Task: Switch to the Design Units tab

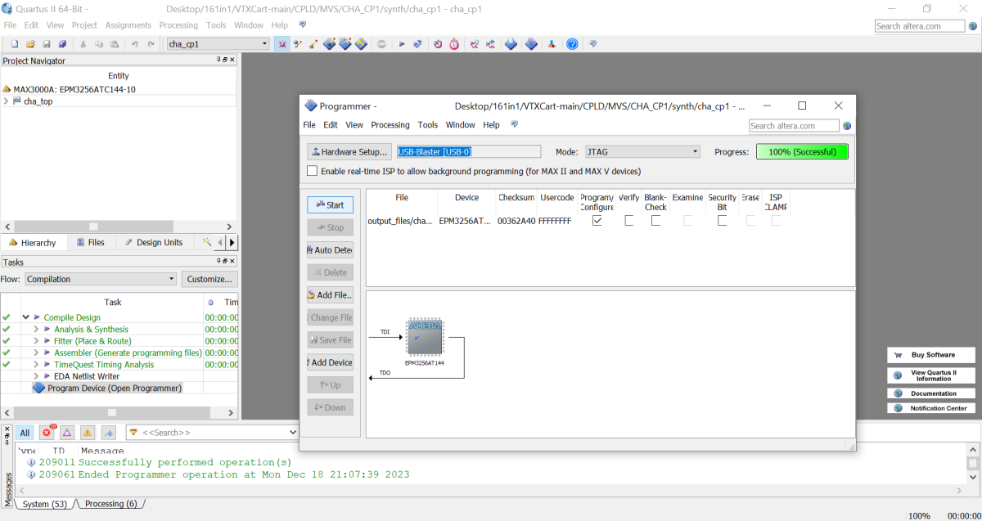Action: tap(154, 243)
